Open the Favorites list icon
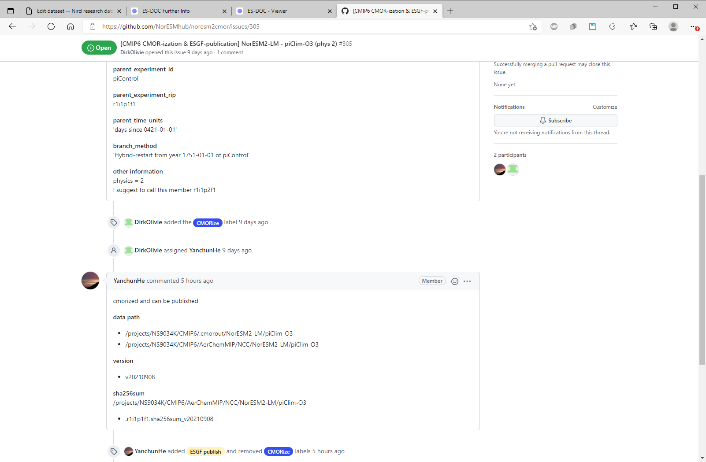Image resolution: width=706 pixels, height=462 pixels. tap(634, 26)
